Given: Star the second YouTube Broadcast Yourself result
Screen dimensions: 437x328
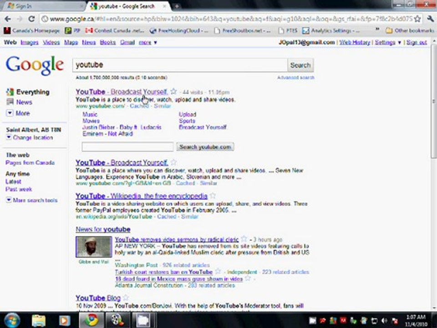Looking at the screenshot, I should point(173,162).
